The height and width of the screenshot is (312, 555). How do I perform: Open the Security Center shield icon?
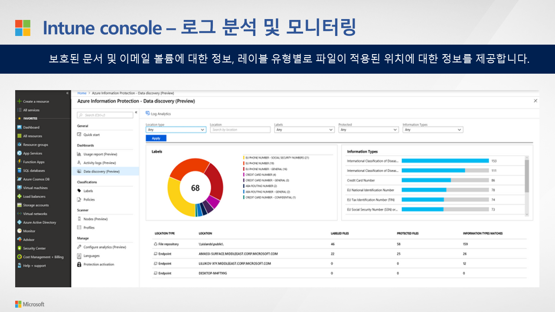19,248
